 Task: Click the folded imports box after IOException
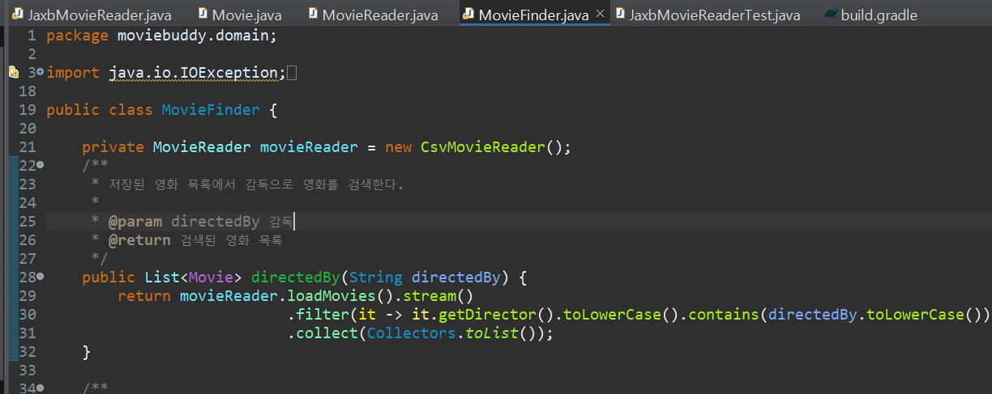point(293,74)
